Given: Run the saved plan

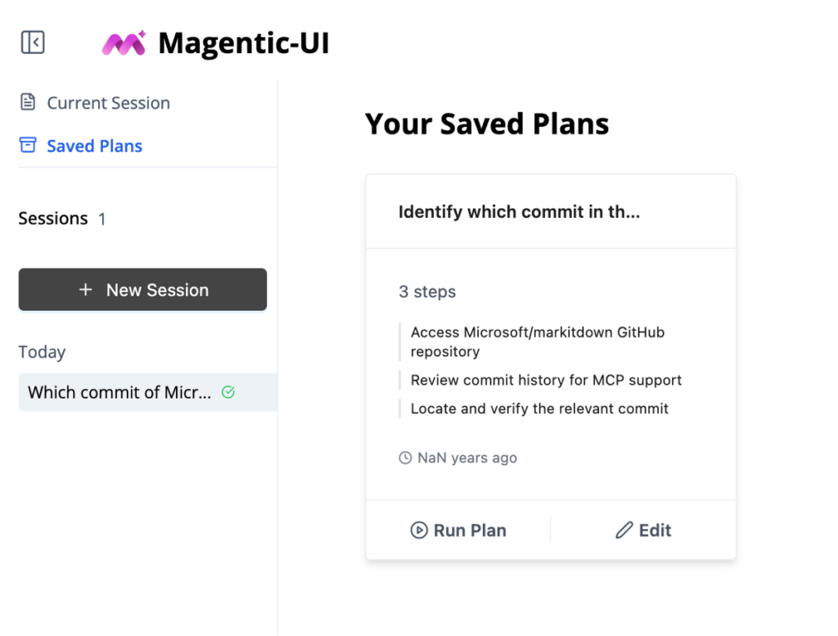Looking at the screenshot, I should point(457,530).
